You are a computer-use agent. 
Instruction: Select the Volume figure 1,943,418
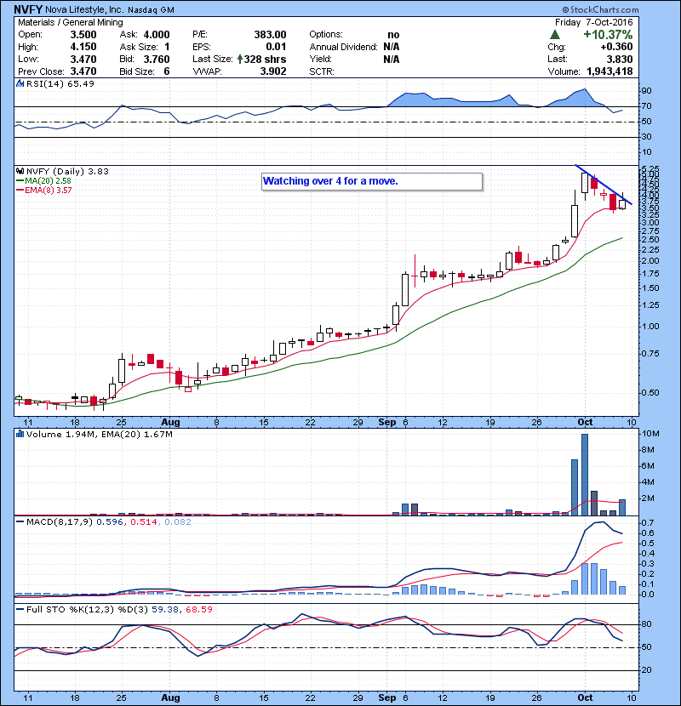click(x=609, y=71)
